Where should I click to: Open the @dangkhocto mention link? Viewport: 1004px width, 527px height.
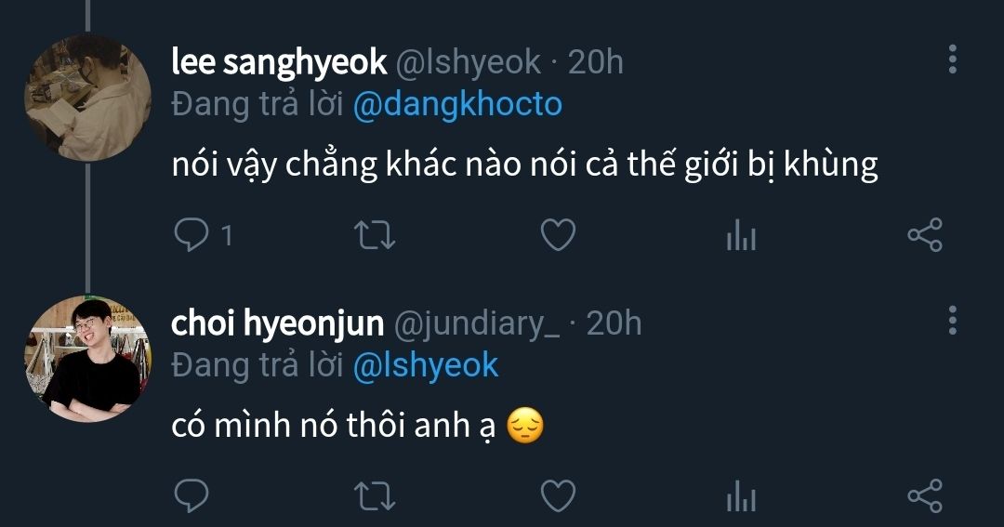[x=457, y=104]
